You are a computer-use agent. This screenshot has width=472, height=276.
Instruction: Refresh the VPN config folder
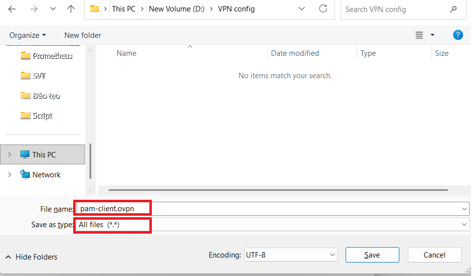323,9
